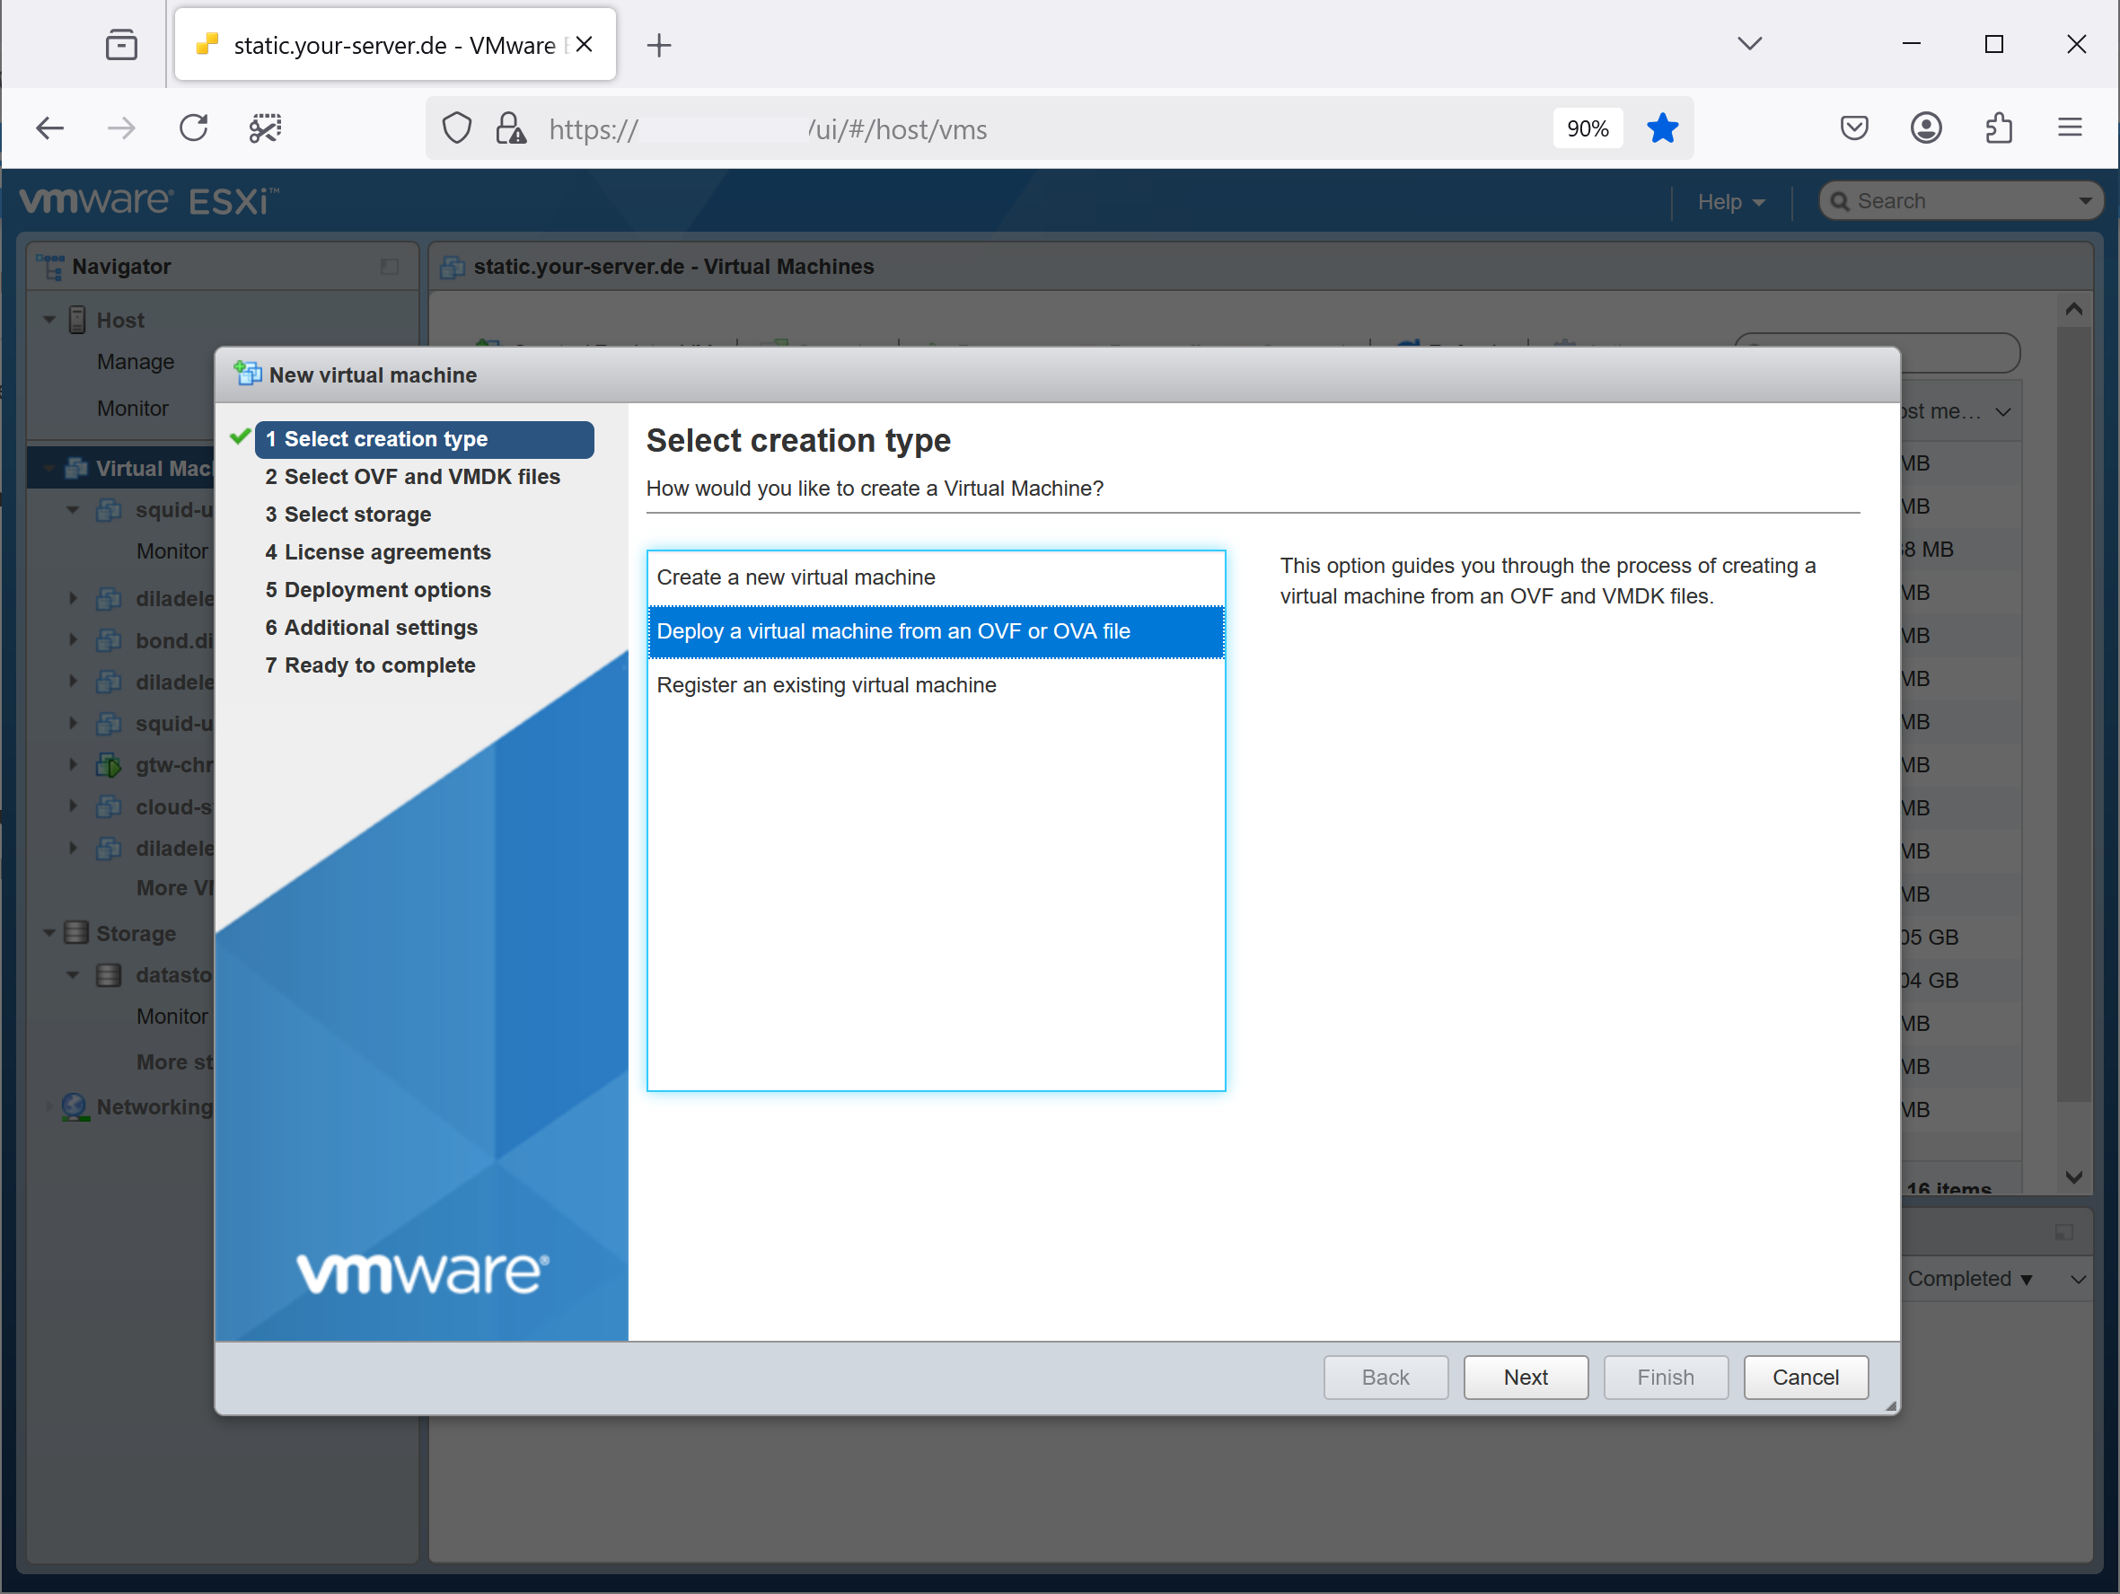Viewport: 2120px width, 1594px height.
Task: Open the 2 Select OVF and VMDK files step
Action: click(414, 477)
